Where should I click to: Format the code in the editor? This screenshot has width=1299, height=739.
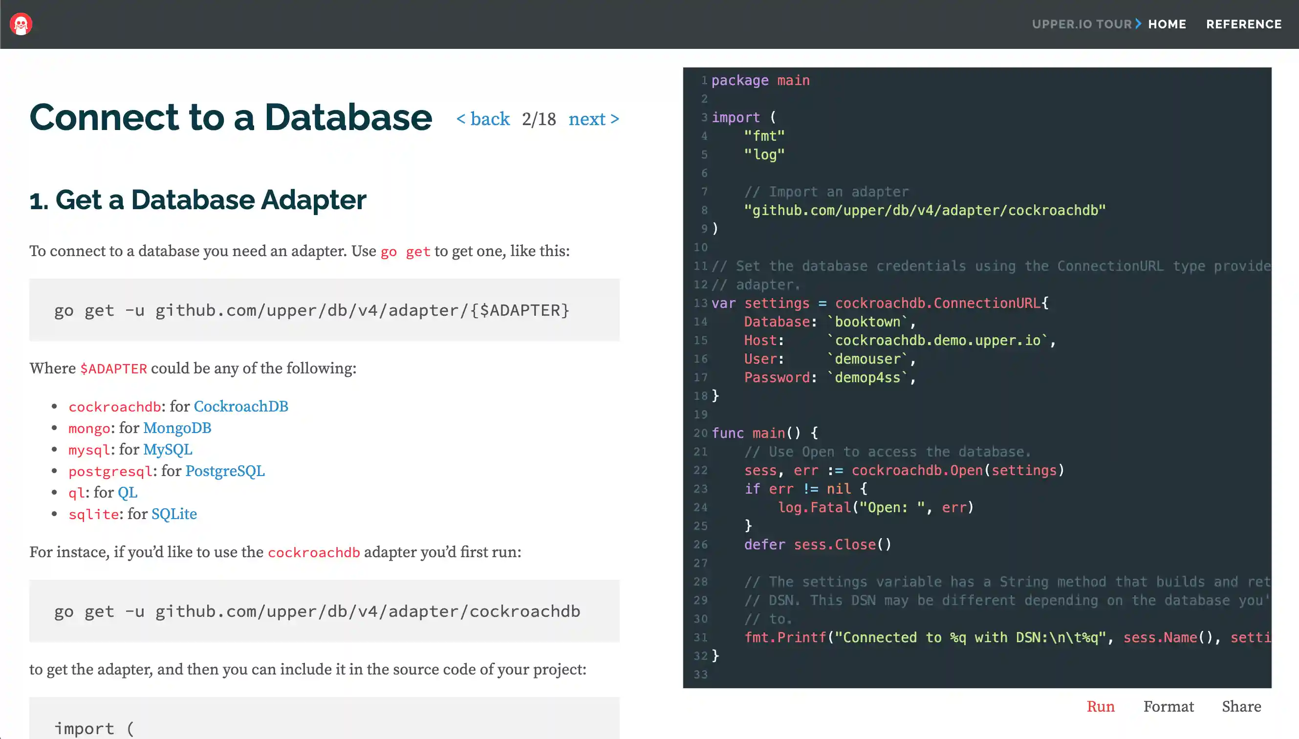(x=1168, y=707)
